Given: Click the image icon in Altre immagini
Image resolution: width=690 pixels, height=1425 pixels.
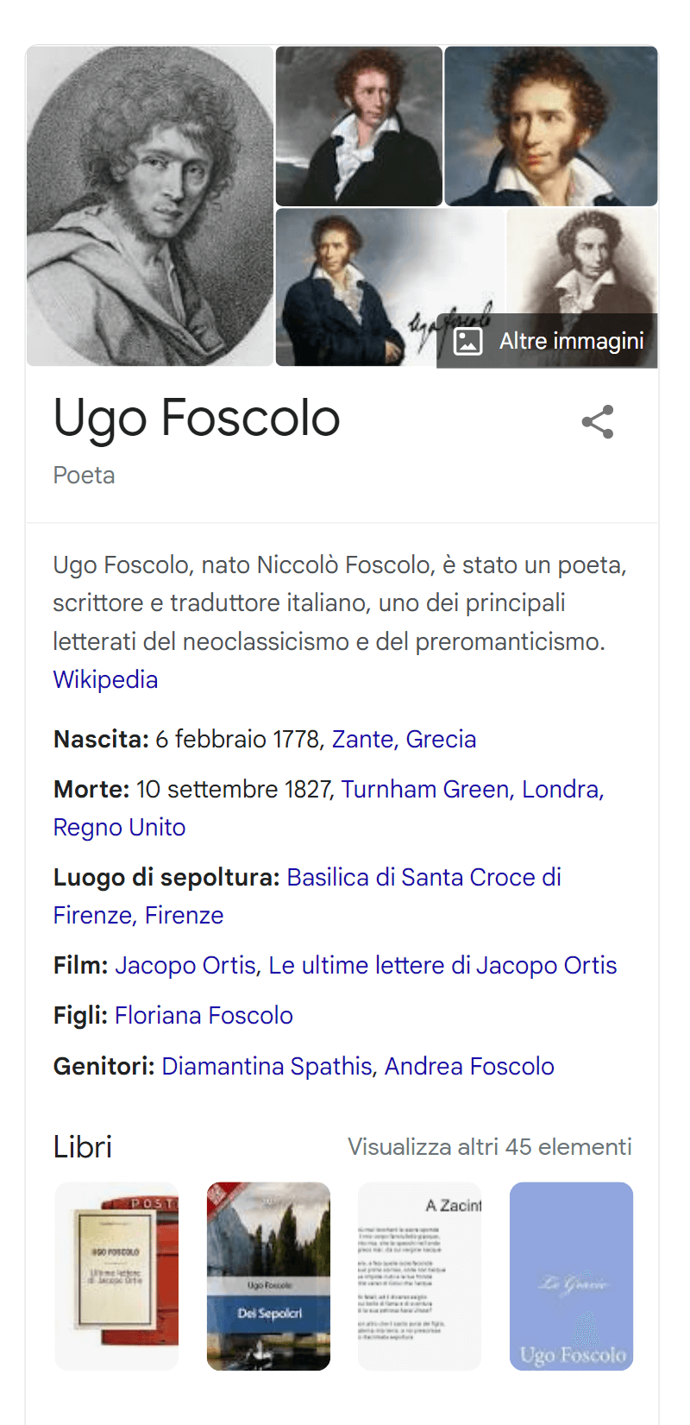Looking at the screenshot, I should point(467,341).
